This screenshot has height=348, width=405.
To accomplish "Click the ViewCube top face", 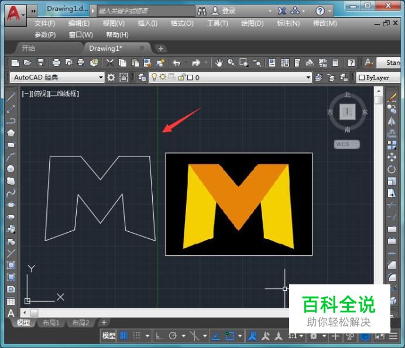I will [x=348, y=112].
